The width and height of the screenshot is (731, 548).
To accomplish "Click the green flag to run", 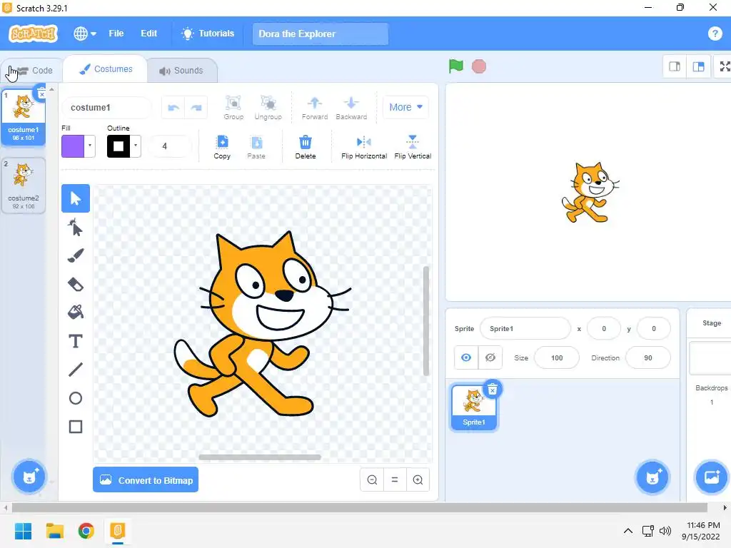I will (x=456, y=66).
